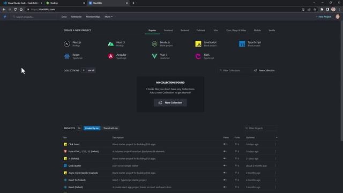Viewport: 343px width, 193px height.
Task: Pick the Node.js blank project icon
Action: click(154, 44)
